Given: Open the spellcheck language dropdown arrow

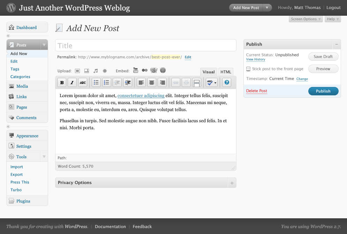Looking at the screenshot, I should point(216,83).
